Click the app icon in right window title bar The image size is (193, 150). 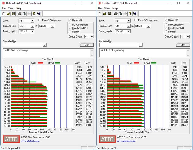[x=100, y=3]
